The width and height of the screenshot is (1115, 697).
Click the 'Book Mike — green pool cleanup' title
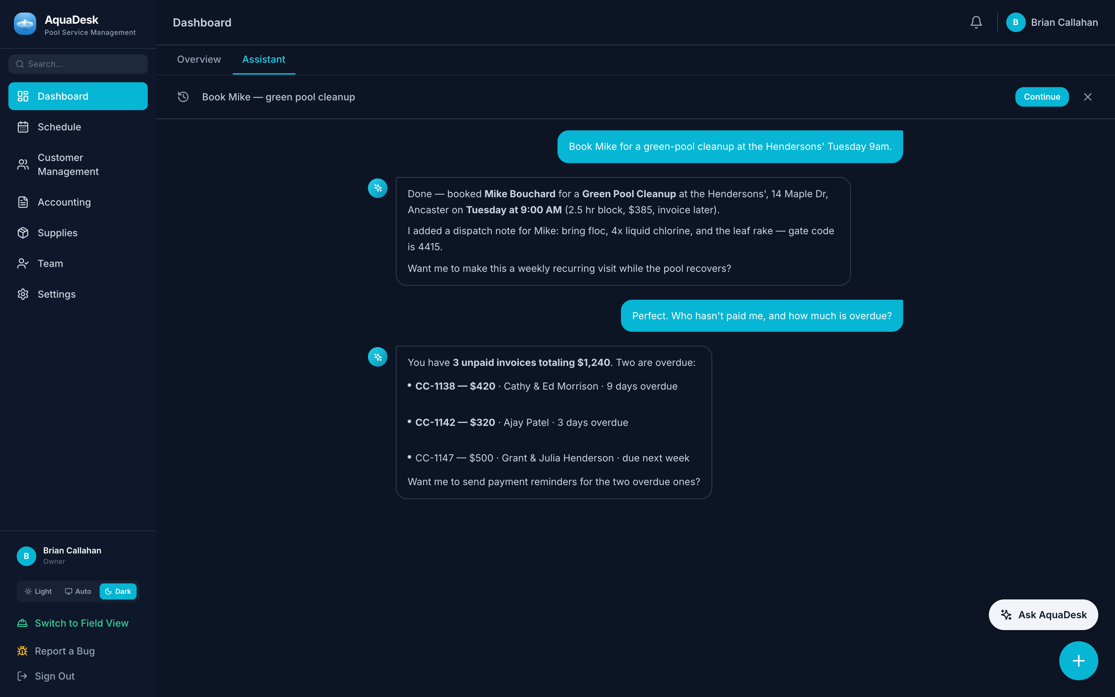[278, 97]
